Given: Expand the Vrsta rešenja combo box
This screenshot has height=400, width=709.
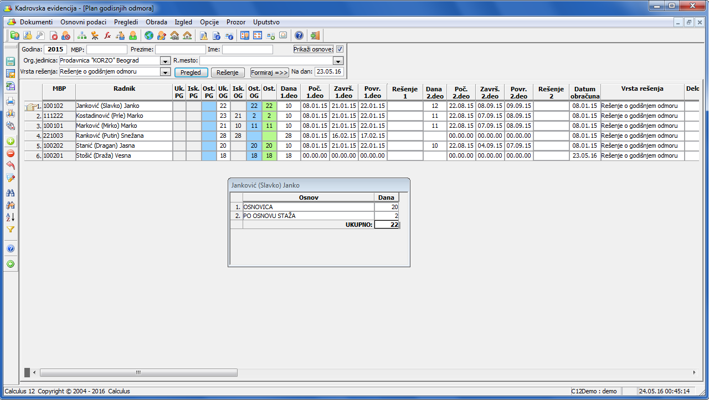Looking at the screenshot, I should 165,72.
